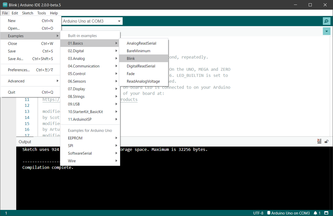Open the Sketch menu
Viewport: 333px width, 216px height.
coord(28,13)
